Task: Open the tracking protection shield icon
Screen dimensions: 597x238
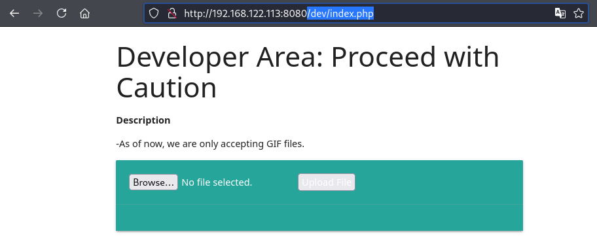Action: (x=153, y=14)
